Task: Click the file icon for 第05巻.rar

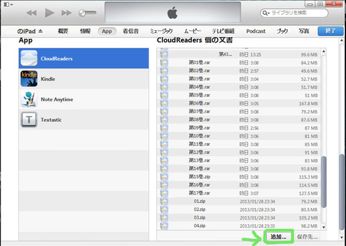Action: tap(164, 95)
